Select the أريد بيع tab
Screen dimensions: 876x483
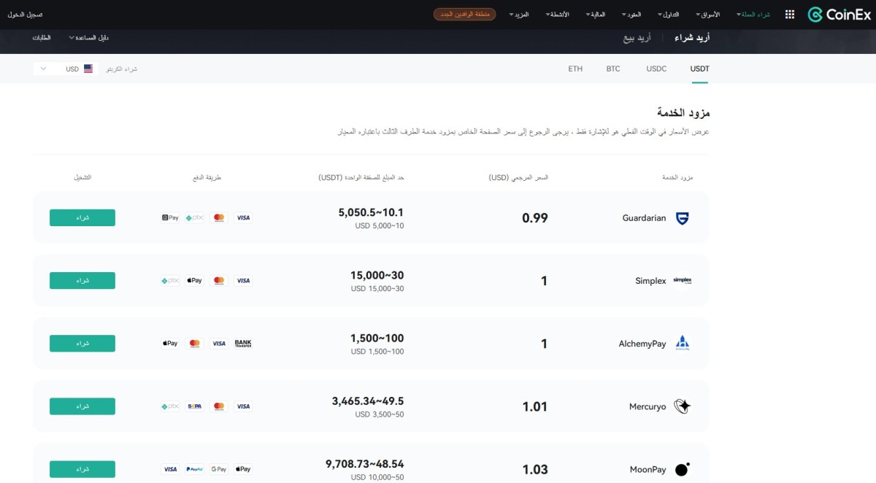click(637, 37)
